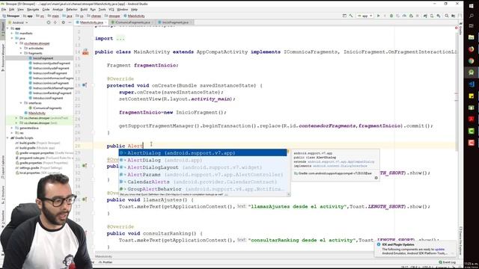Click the Debug app bug icon
Viewport: 479px width, 269px height.
[391, 16]
